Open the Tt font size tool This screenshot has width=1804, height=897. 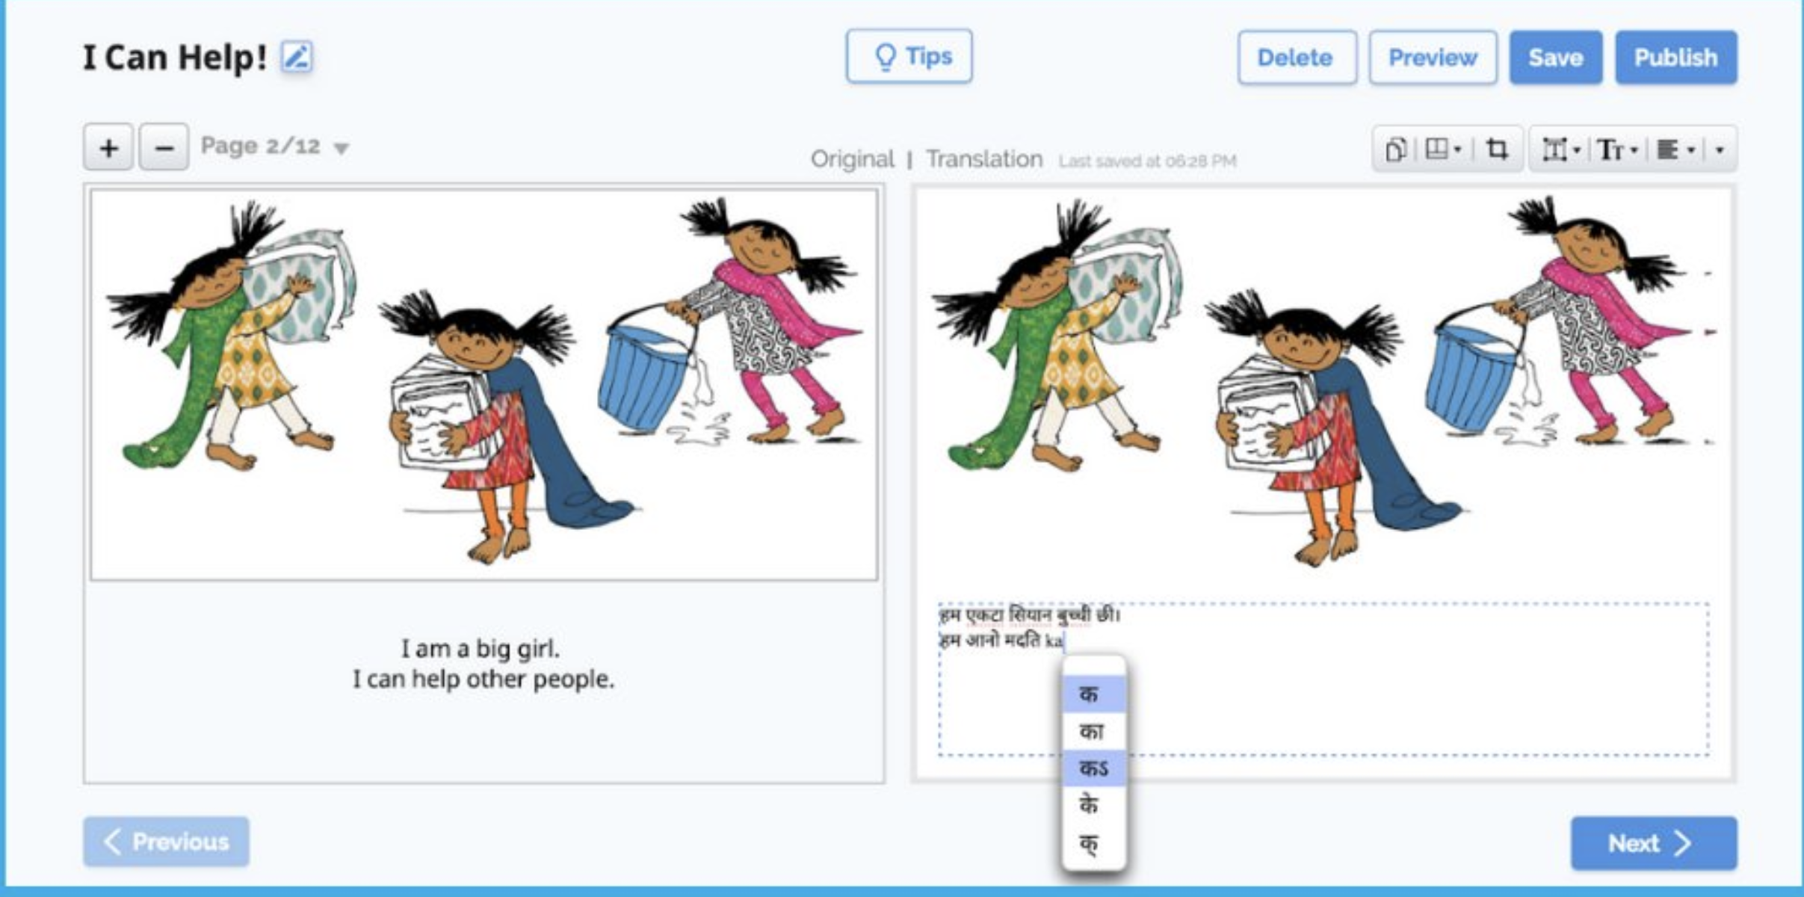(1616, 149)
